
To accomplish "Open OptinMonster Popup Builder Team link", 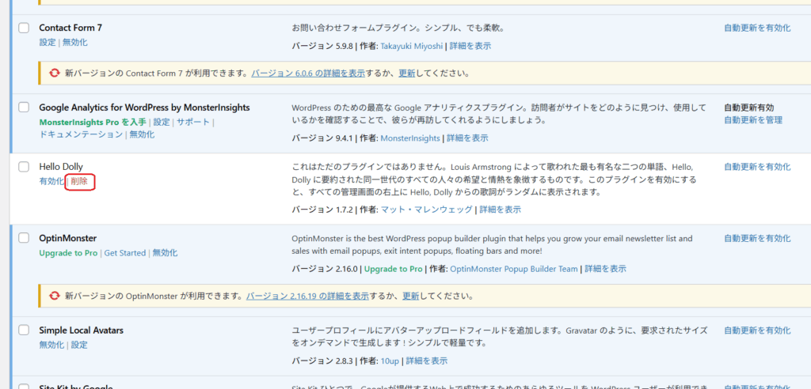I will pos(515,269).
